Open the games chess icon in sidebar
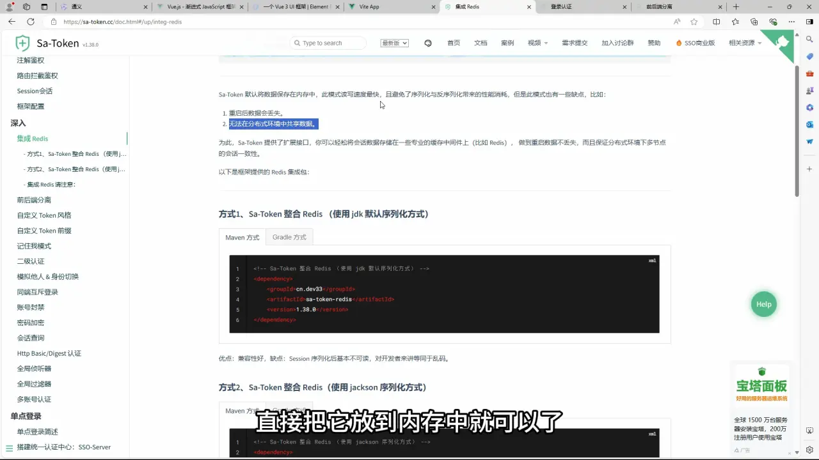Image resolution: width=819 pixels, height=460 pixels. (x=809, y=91)
